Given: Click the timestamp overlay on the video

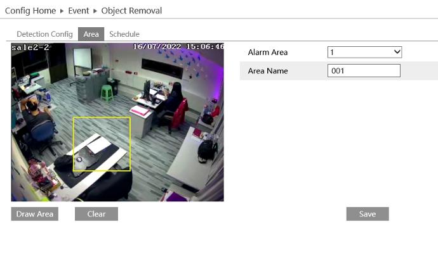Looking at the screenshot, I should [x=178, y=47].
